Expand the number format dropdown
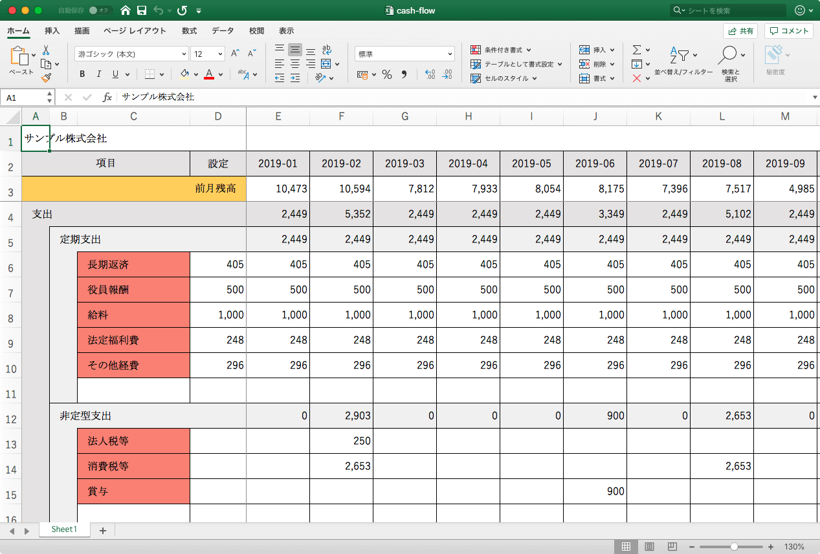Viewport: 820px width, 554px height. click(450, 54)
